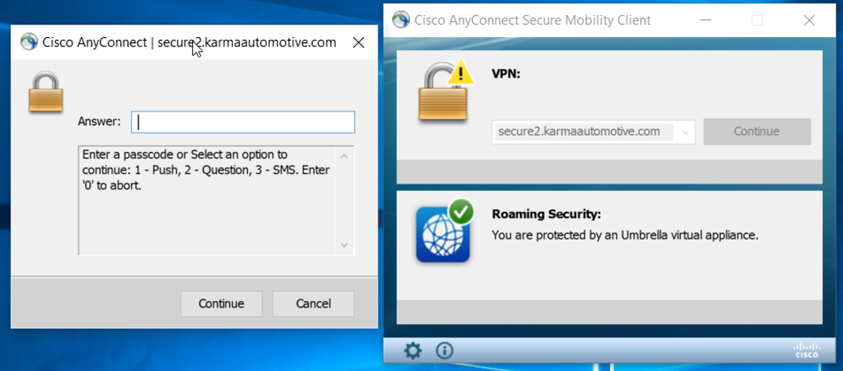Close the Secure Mobility Client window
The width and height of the screenshot is (843, 371).
[x=809, y=20]
